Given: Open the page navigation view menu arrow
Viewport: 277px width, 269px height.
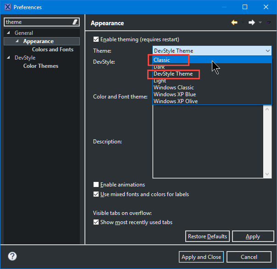Looking at the screenshot, I should pos(268,22).
